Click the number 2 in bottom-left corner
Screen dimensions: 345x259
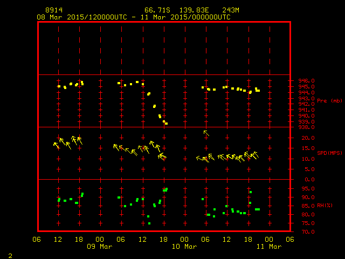[10, 254]
